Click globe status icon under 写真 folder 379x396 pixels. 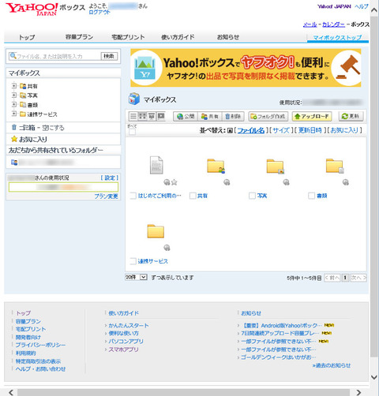[x=286, y=182]
